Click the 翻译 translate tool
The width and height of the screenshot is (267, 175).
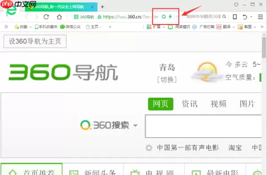(223, 27)
